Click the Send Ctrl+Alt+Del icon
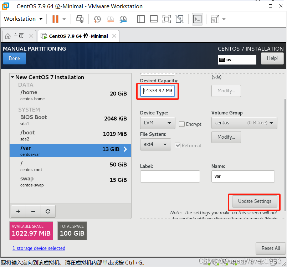 pos(80,19)
